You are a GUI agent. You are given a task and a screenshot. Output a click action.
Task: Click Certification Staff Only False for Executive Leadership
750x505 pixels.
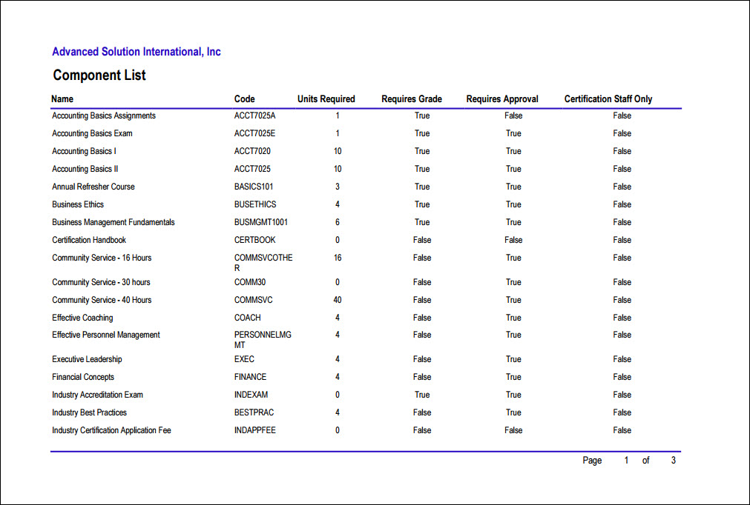pyautogui.click(x=622, y=359)
